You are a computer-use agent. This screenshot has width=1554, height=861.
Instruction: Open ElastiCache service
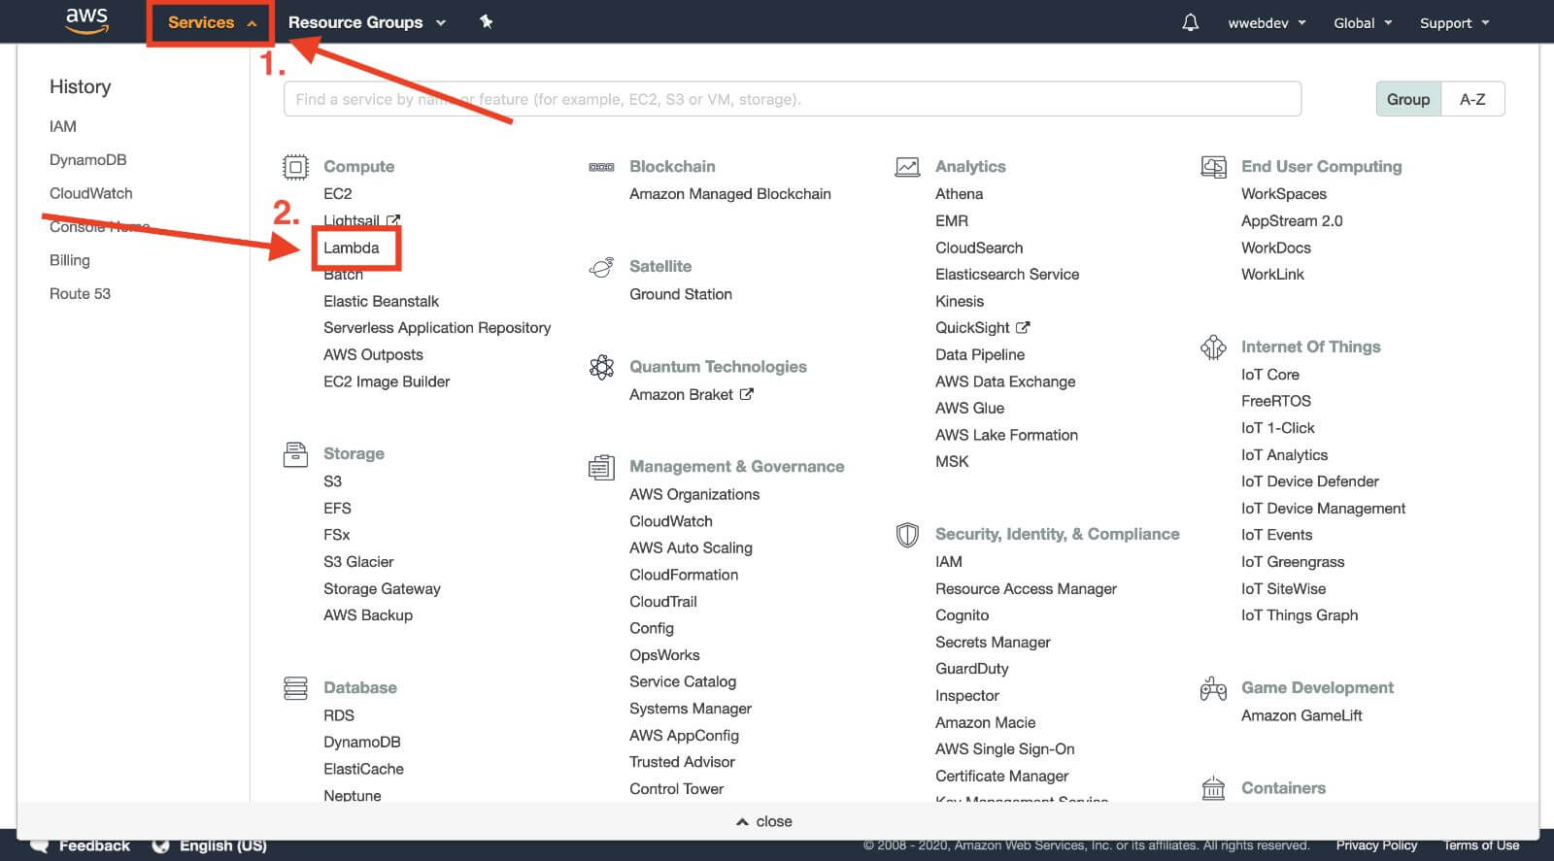363,769
